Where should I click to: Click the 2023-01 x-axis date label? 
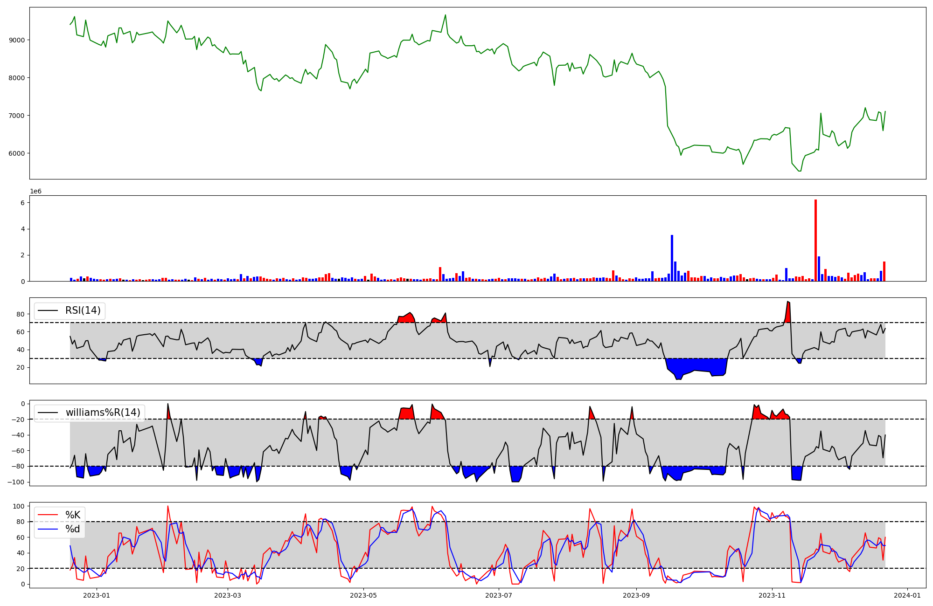click(97, 595)
